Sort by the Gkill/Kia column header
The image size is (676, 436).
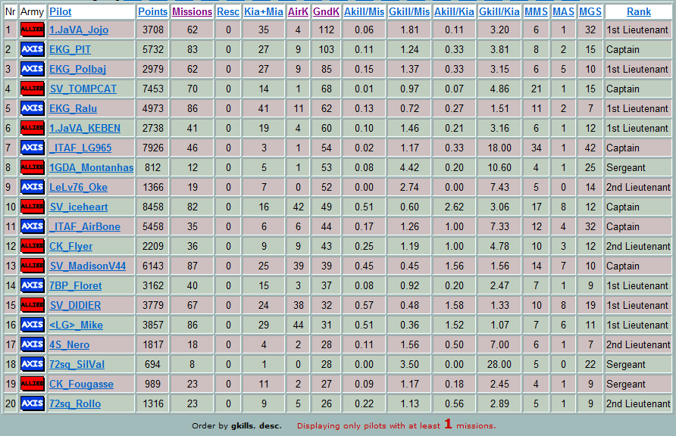499,11
